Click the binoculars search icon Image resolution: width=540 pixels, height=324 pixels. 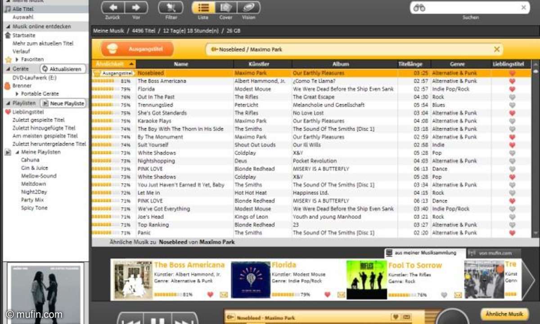pos(419,8)
